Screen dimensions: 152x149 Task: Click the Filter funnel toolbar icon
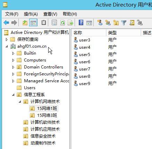point(124,23)
